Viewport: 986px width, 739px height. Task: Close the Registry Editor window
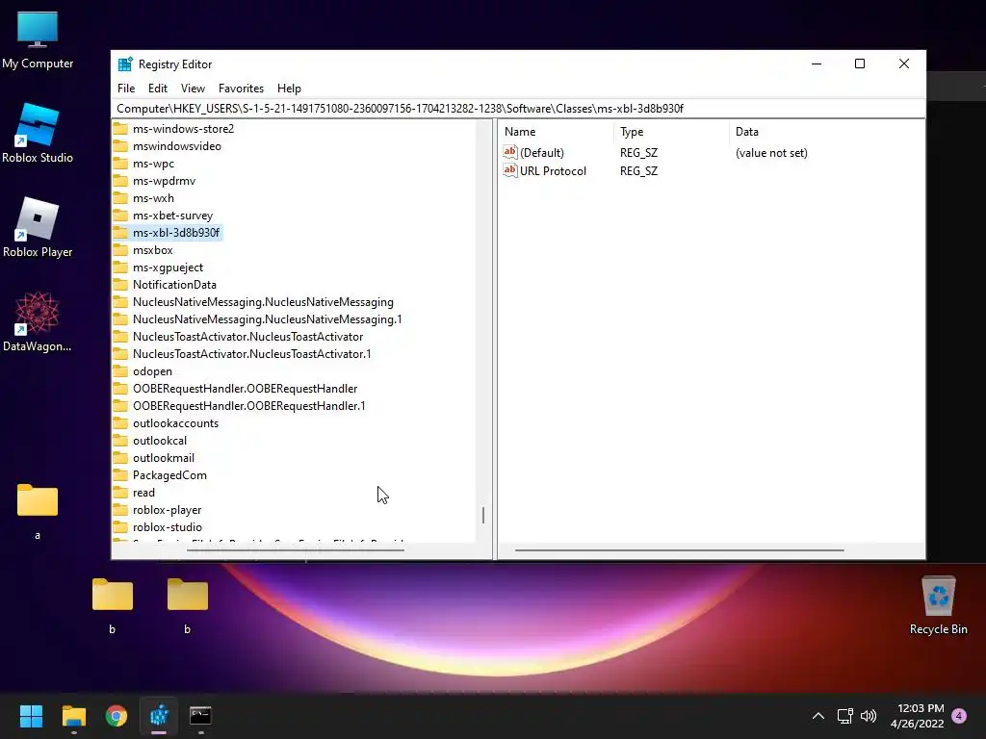(x=903, y=64)
